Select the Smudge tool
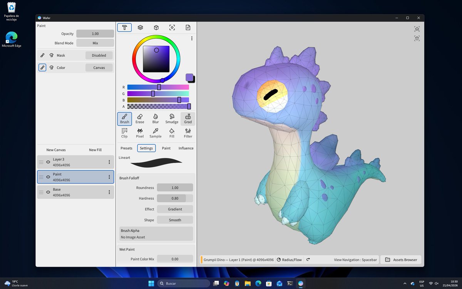 point(171,119)
